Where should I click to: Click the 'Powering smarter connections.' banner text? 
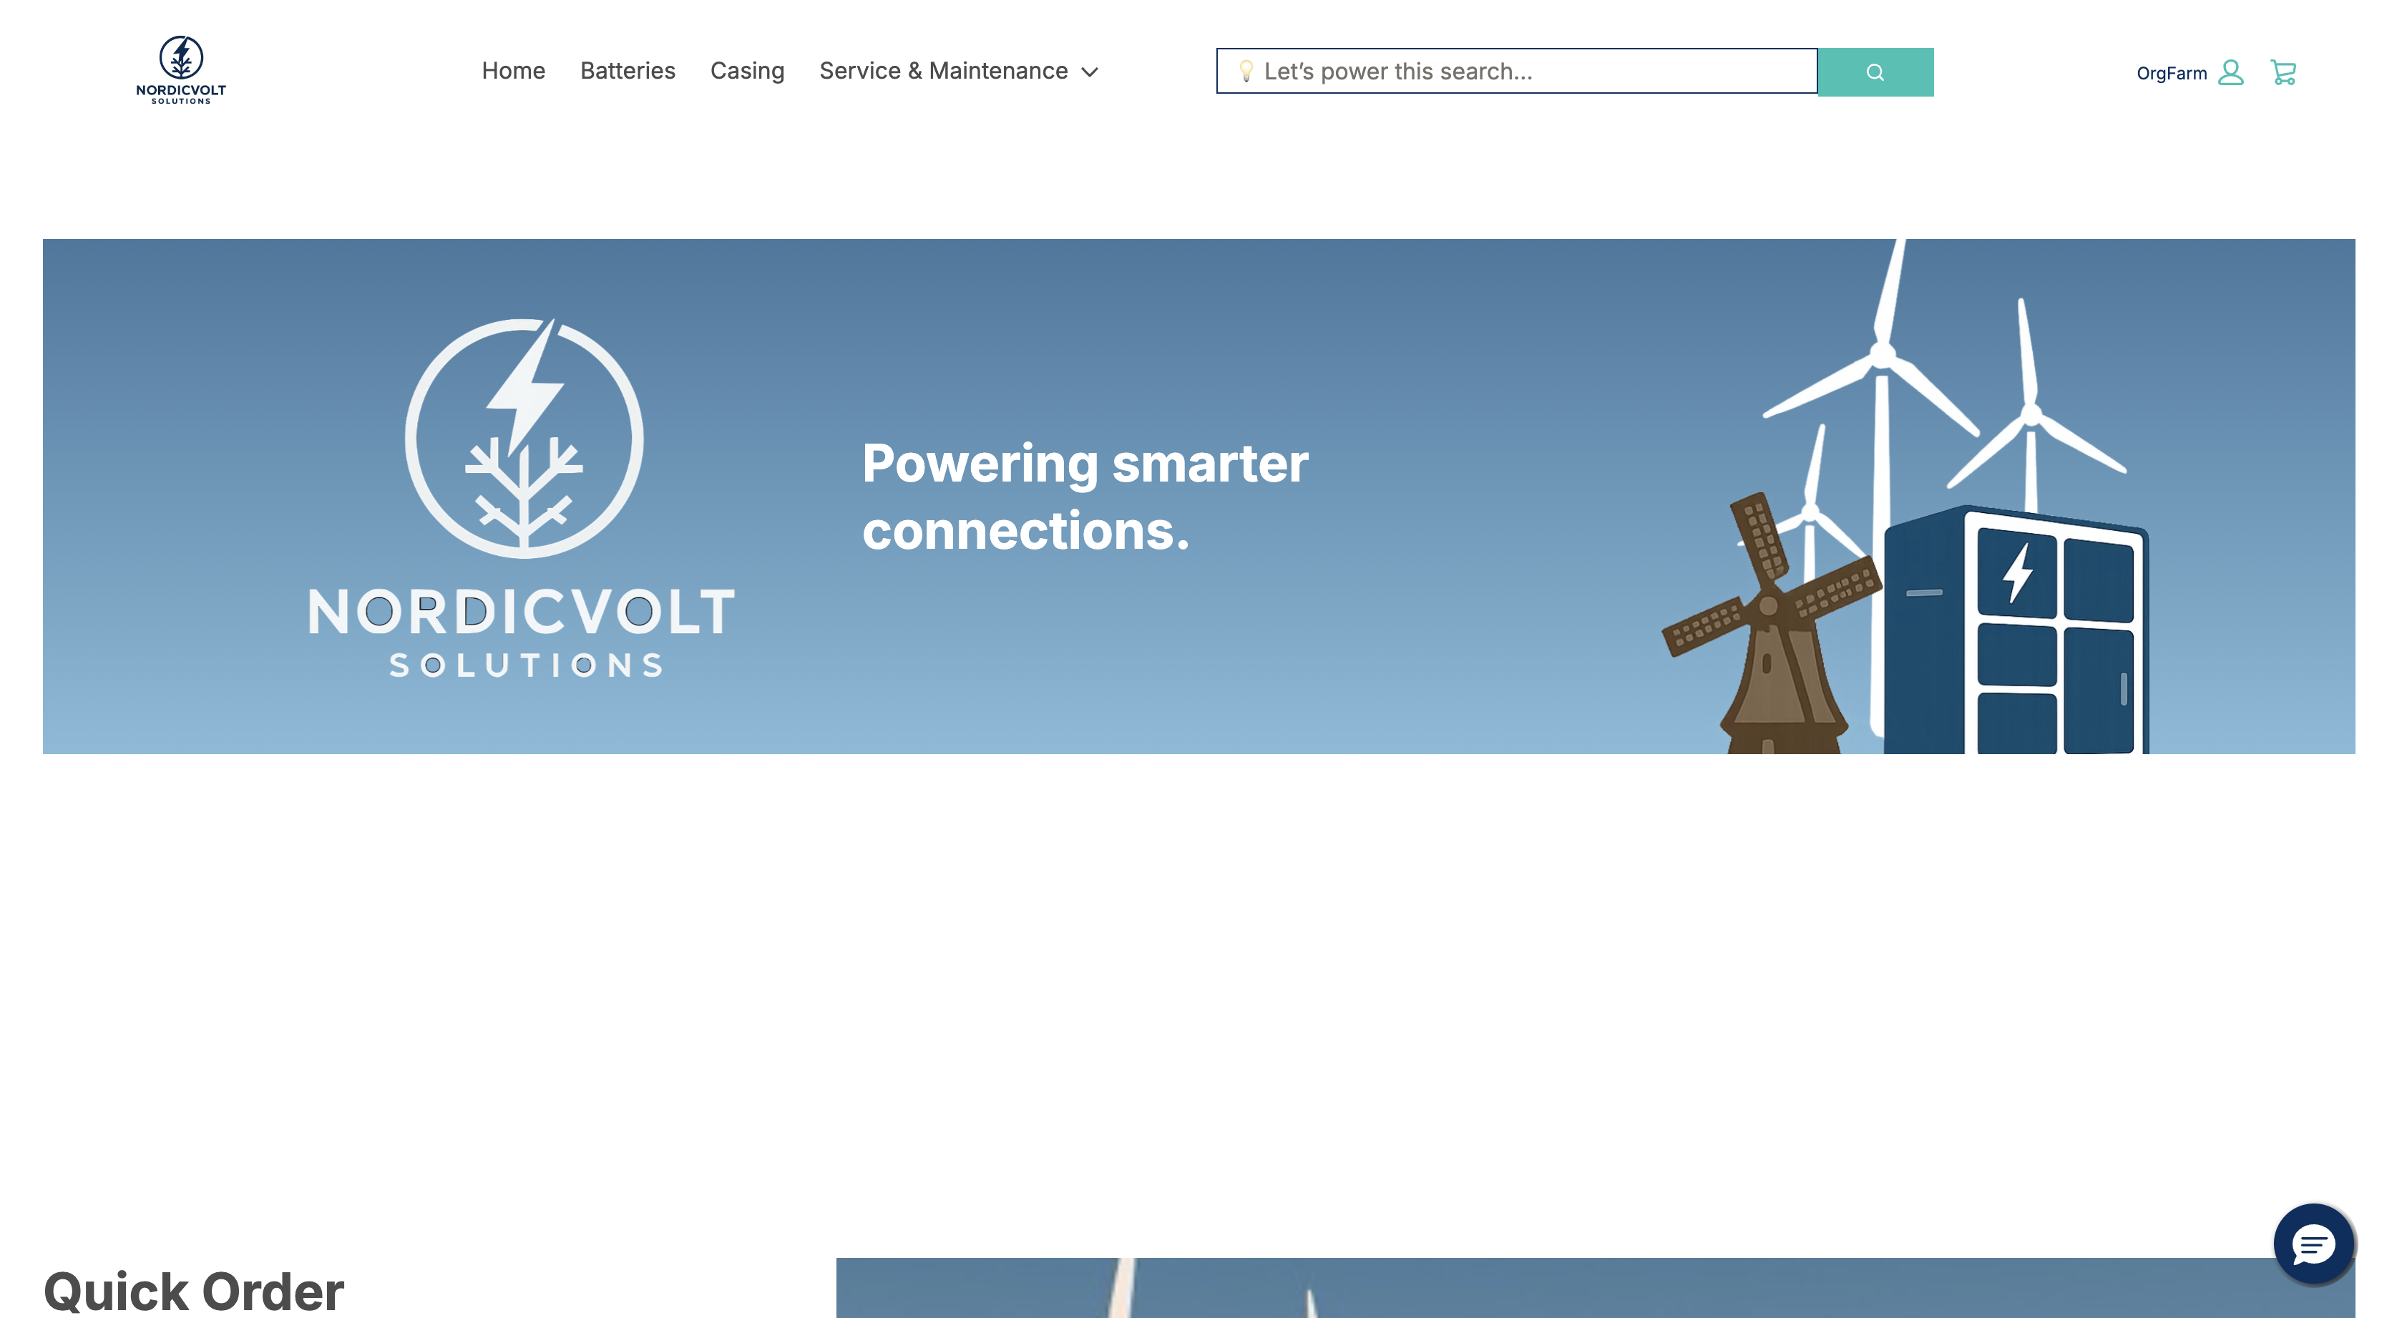tap(1084, 497)
